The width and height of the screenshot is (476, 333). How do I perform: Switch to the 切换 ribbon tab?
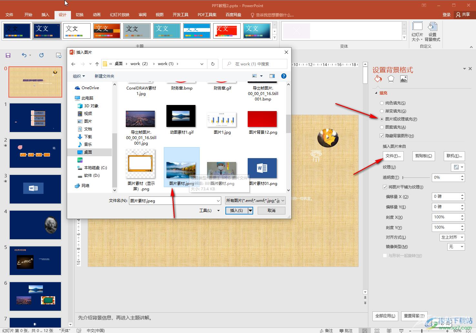coord(80,15)
